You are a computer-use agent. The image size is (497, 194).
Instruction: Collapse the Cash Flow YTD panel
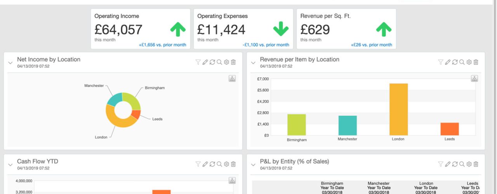pyautogui.click(x=10, y=165)
